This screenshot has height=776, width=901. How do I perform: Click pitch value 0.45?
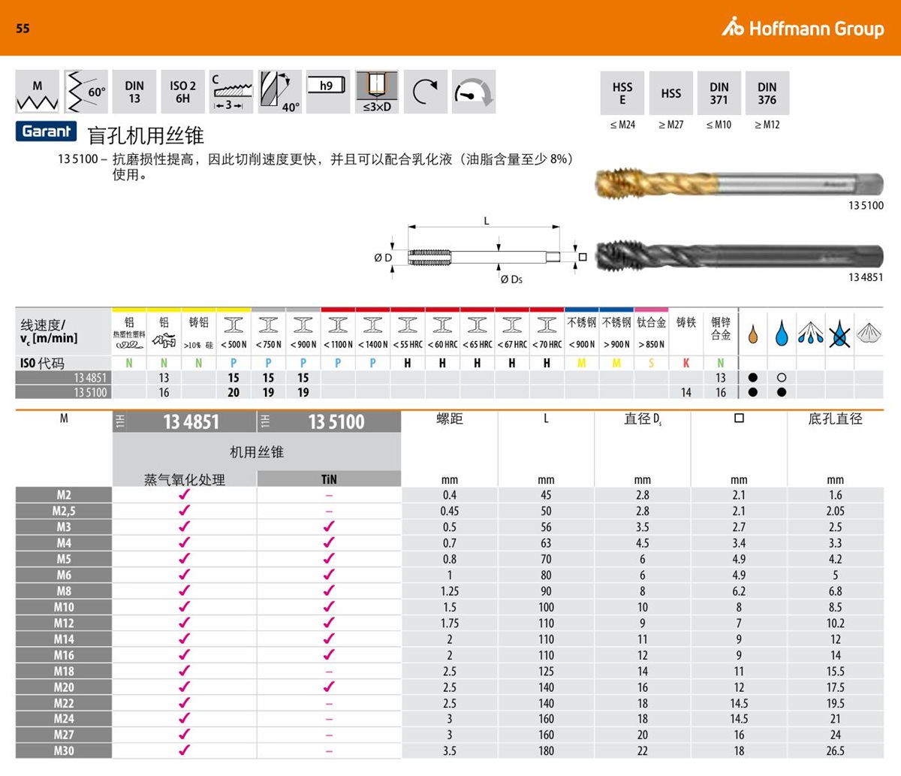(x=450, y=511)
